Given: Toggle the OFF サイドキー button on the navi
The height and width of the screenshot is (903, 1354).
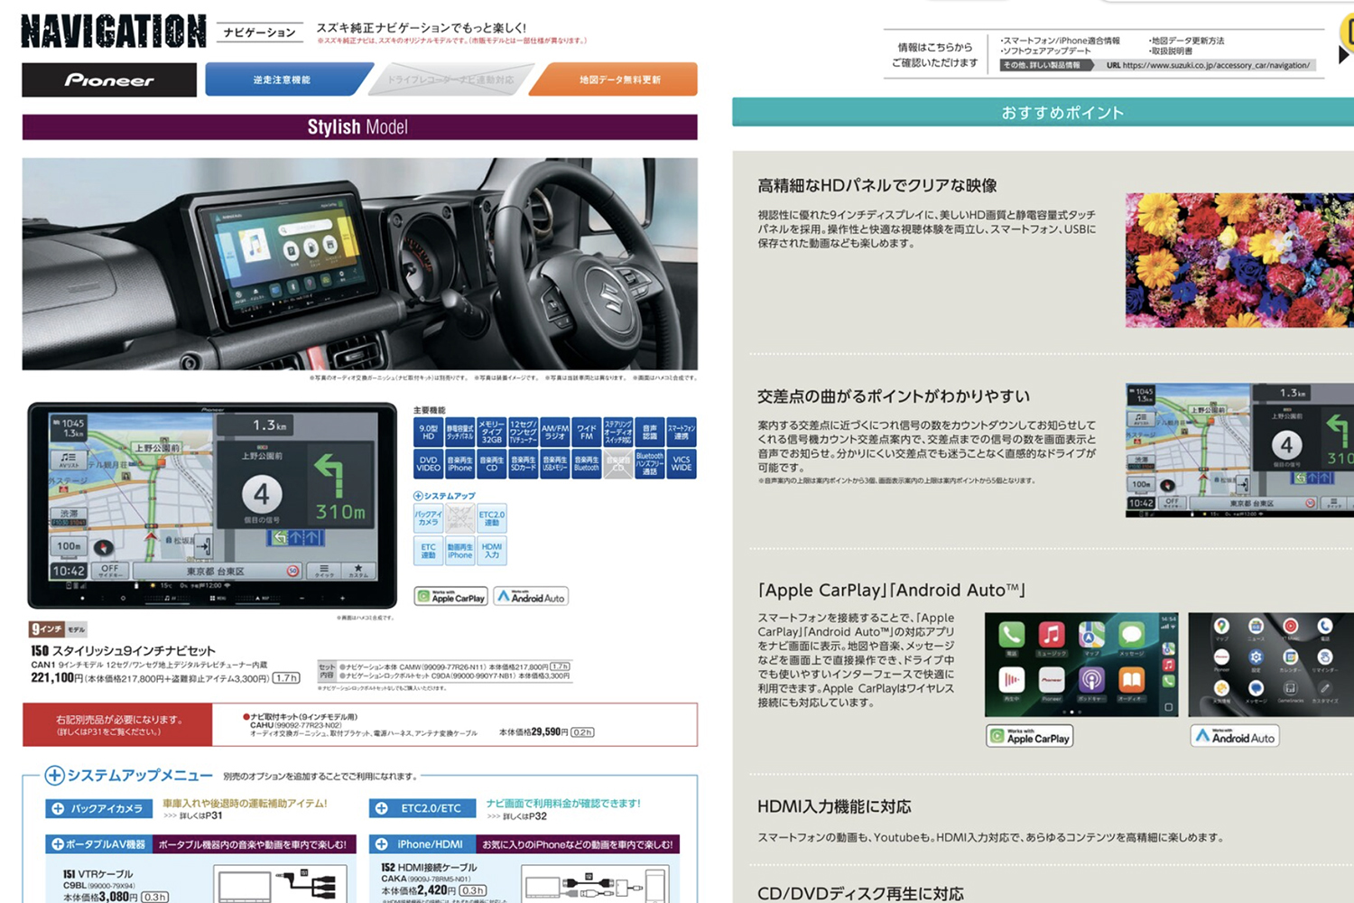Looking at the screenshot, I should click(110, 570).
